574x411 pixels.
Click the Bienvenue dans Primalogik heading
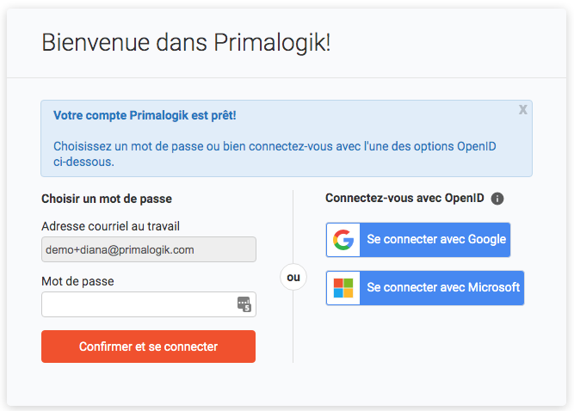pyautogui.click(x=186, y=42)
